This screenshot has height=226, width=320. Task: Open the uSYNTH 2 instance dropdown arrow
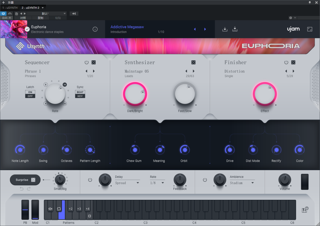pyautogui.click(x=42, y=8)
